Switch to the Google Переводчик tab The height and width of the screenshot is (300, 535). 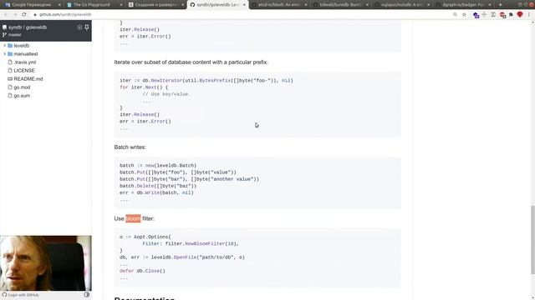[32, 5]
